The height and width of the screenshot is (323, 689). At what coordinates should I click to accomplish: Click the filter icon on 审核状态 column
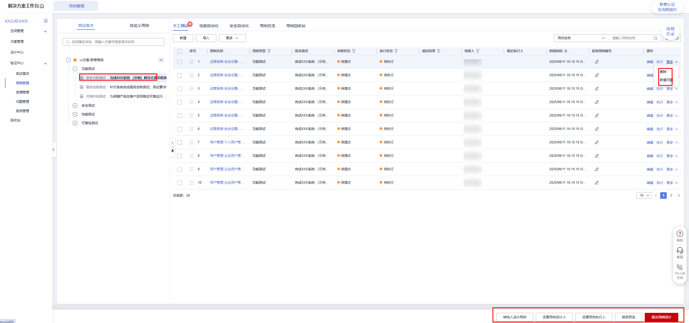pos(354,51)
